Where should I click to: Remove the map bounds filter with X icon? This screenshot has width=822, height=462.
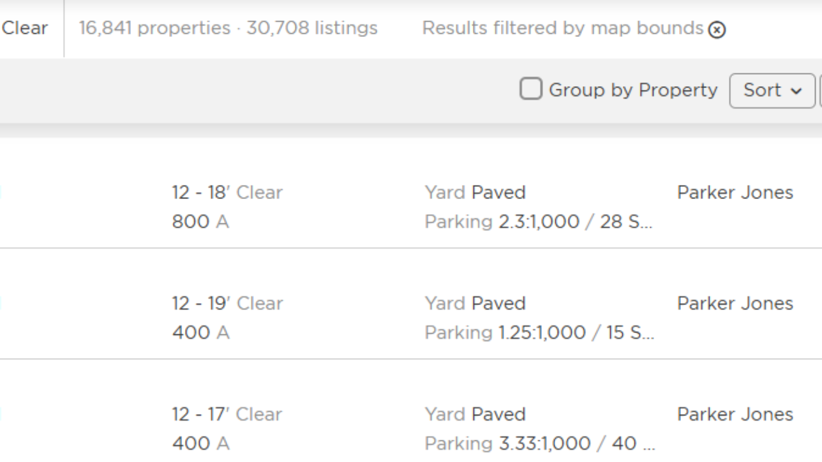717,30
